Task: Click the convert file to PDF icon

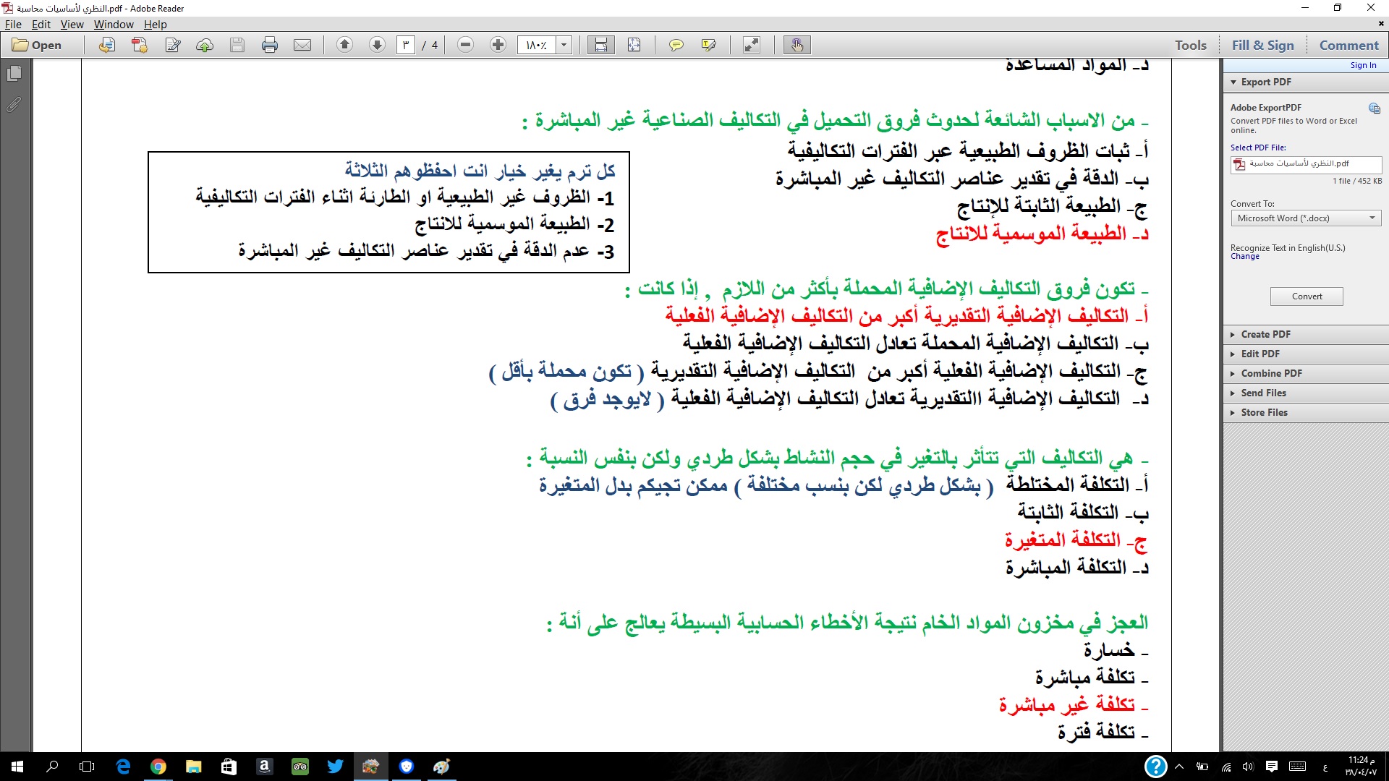Action: click(106, 45)
